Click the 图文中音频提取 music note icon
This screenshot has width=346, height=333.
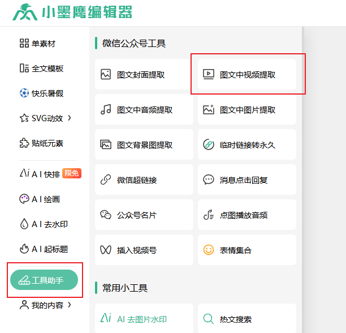(106, 109)
